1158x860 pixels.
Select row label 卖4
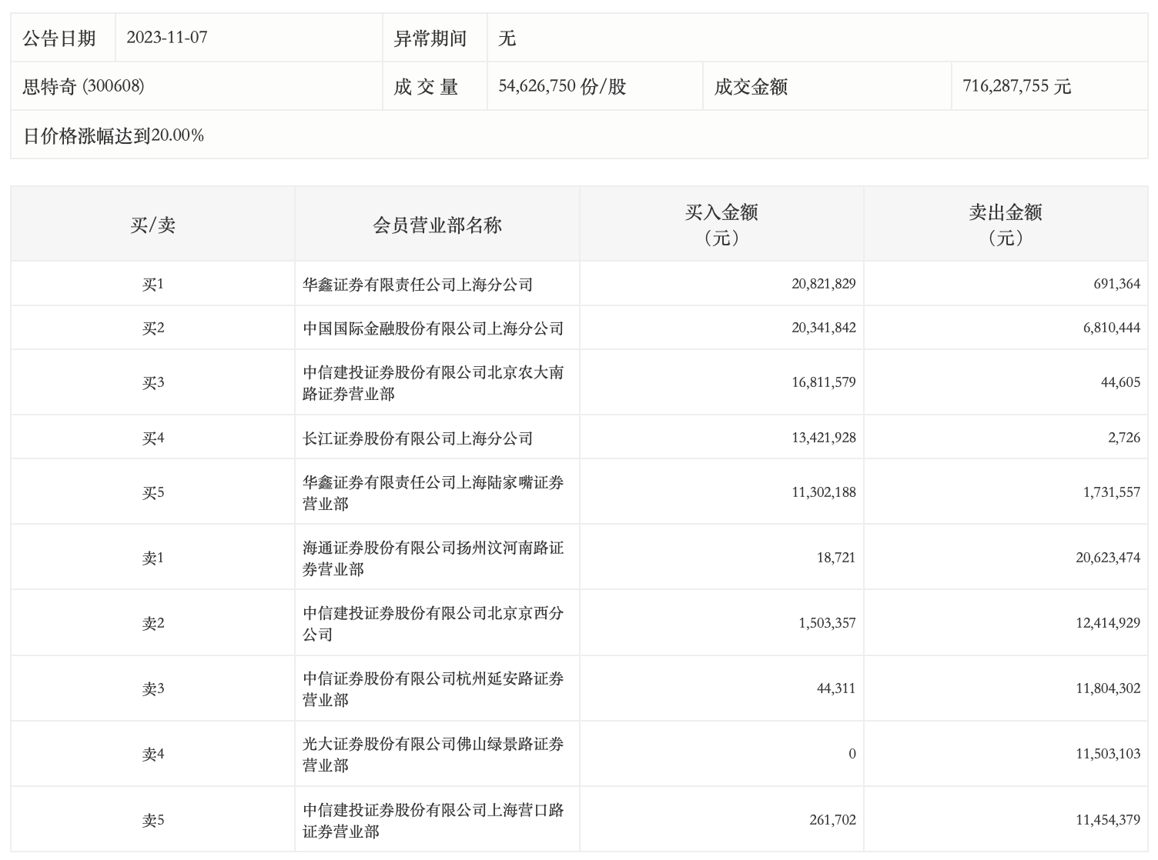coord(152,754)
